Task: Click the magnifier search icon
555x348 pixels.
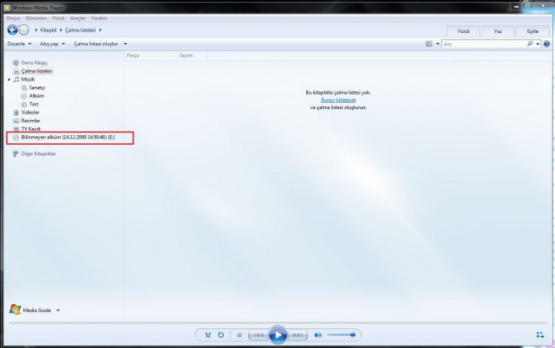Action: [x=530, y=44]
